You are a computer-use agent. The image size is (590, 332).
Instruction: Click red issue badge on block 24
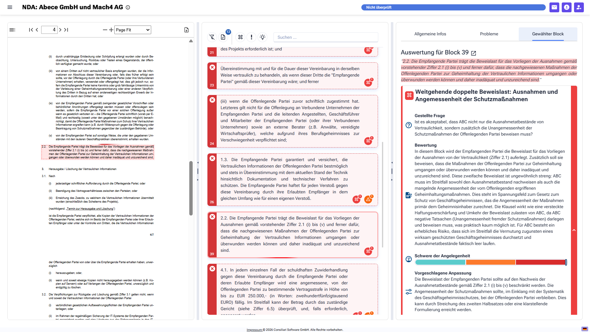(368, 141)
